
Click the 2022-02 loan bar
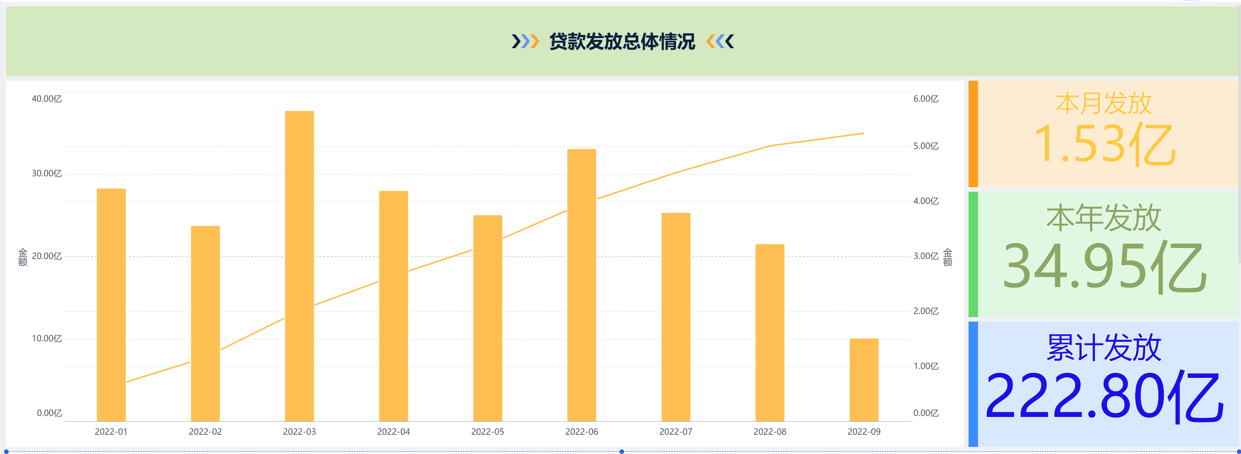(205, 324)
